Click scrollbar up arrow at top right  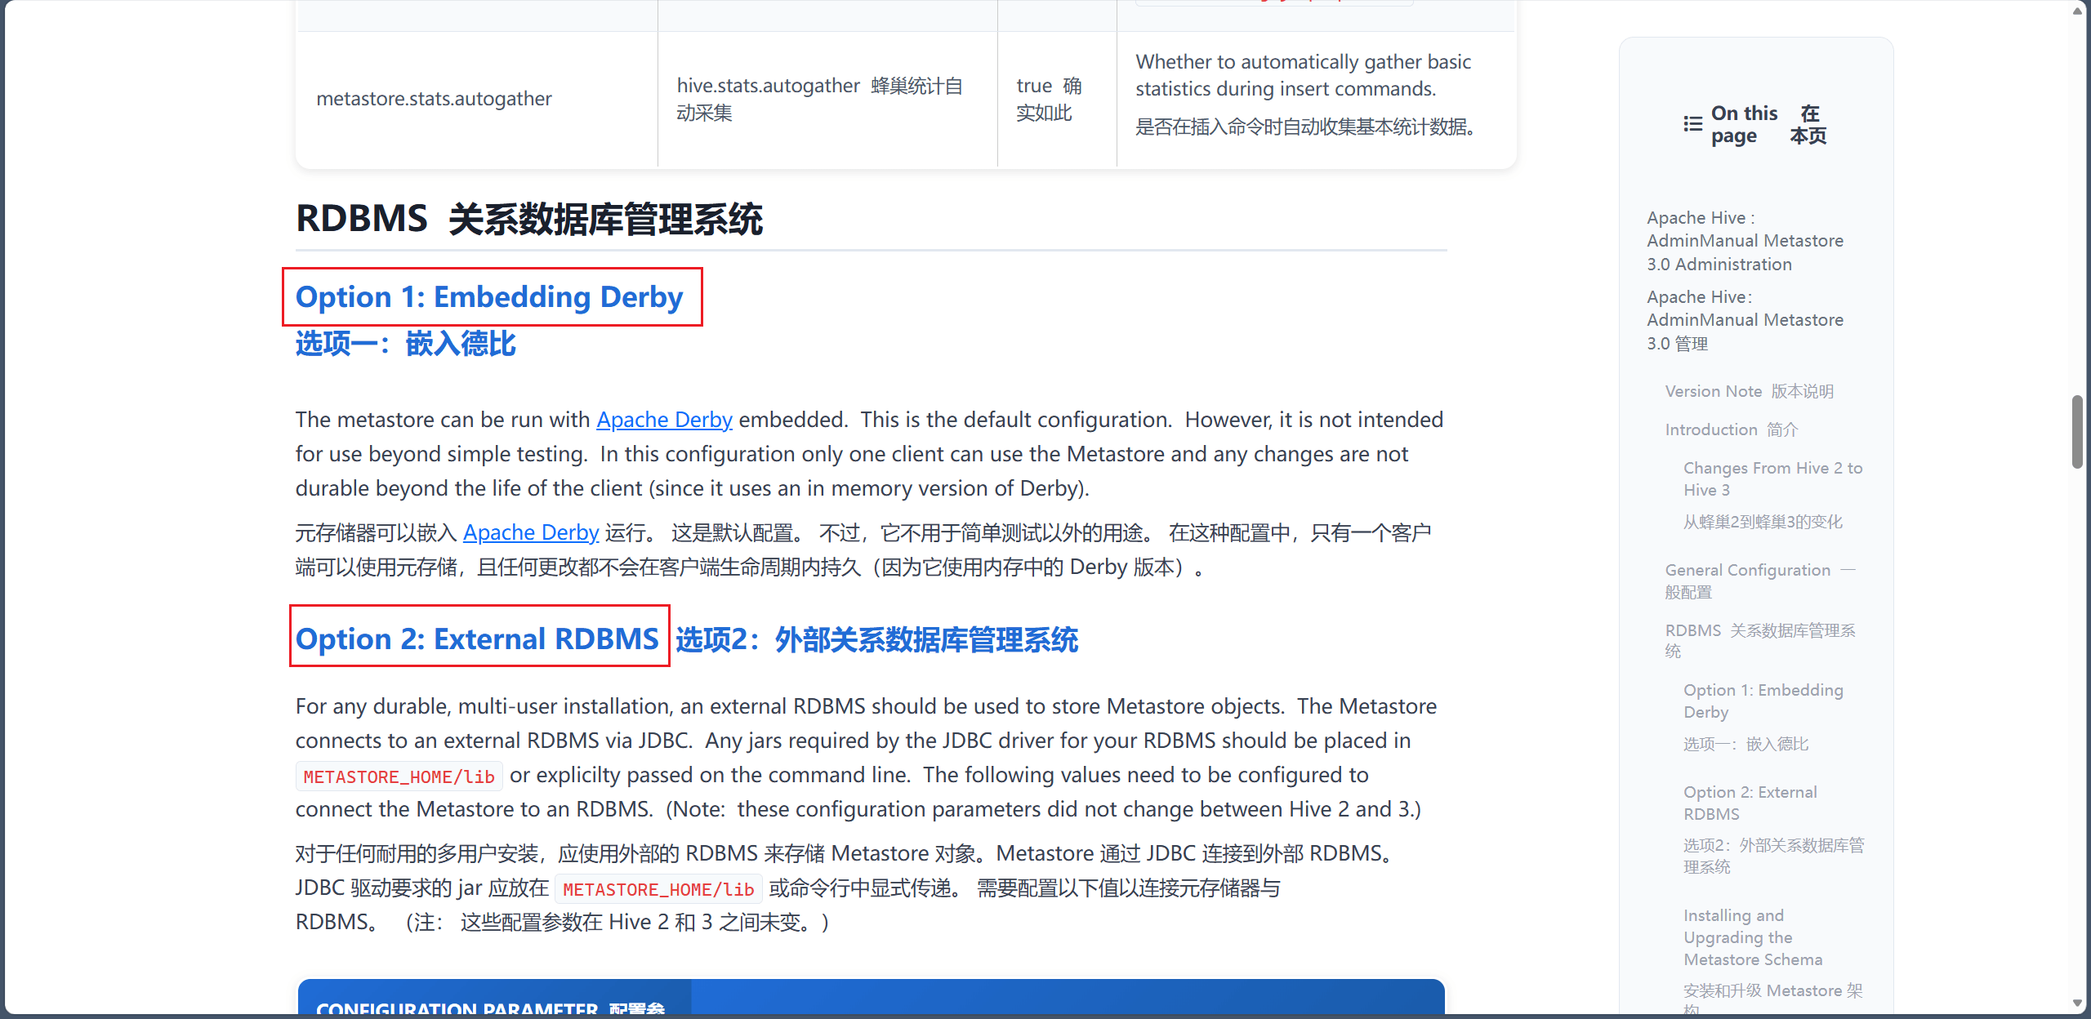pos(2077,11)
